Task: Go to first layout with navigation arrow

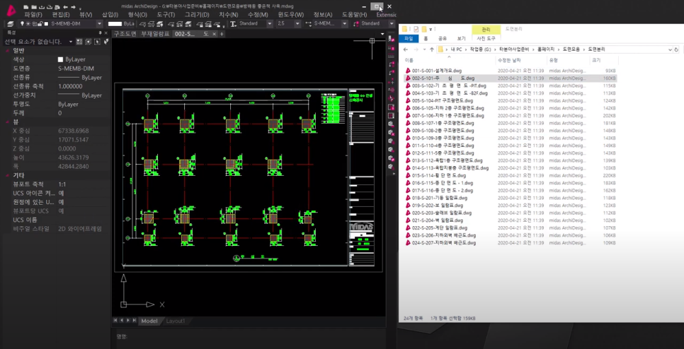Action: [115, 321]
